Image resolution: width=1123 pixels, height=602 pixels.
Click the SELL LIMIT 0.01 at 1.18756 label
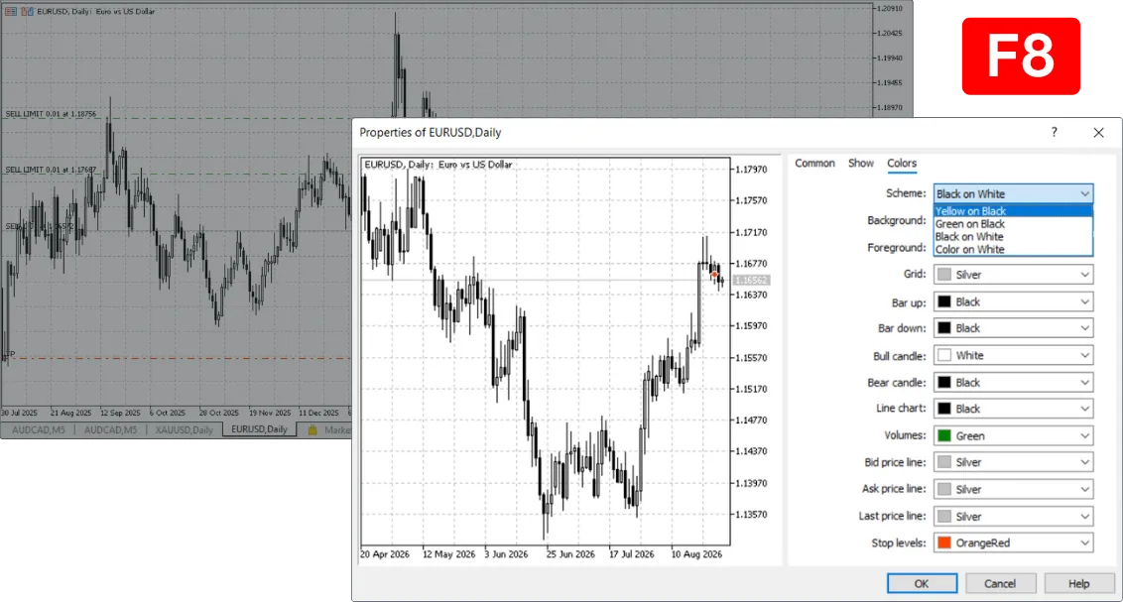51,114
